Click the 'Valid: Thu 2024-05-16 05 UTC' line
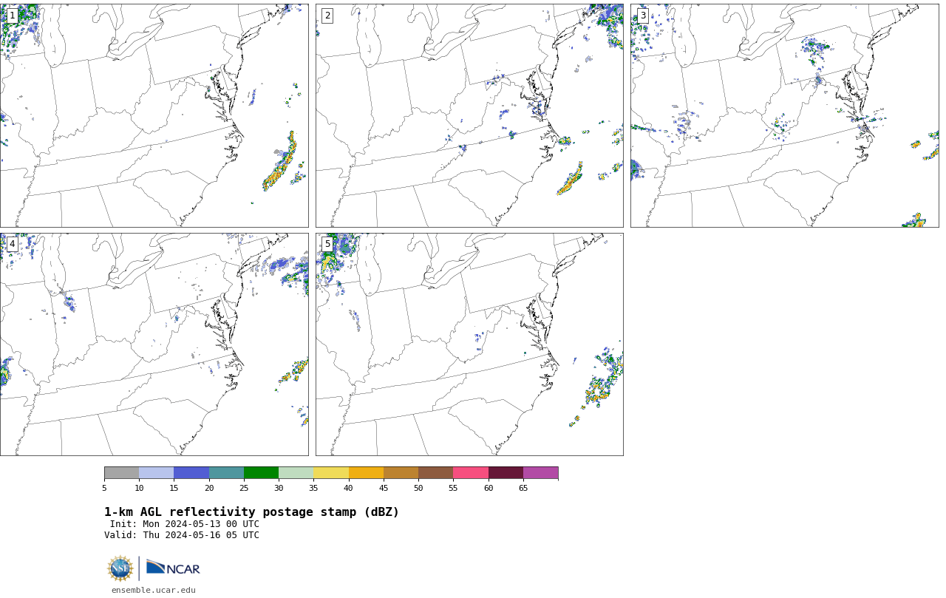Image resolution: width=946 pixels, height=598 pixels. [x=182, y=535]
